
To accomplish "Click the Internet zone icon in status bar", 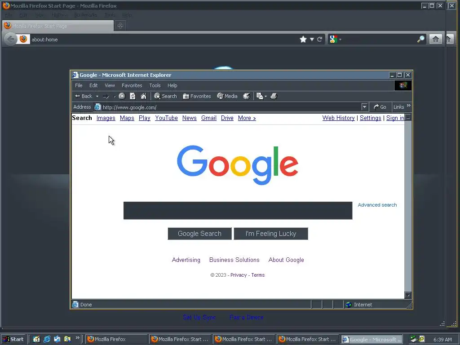I will click(349, 305).
